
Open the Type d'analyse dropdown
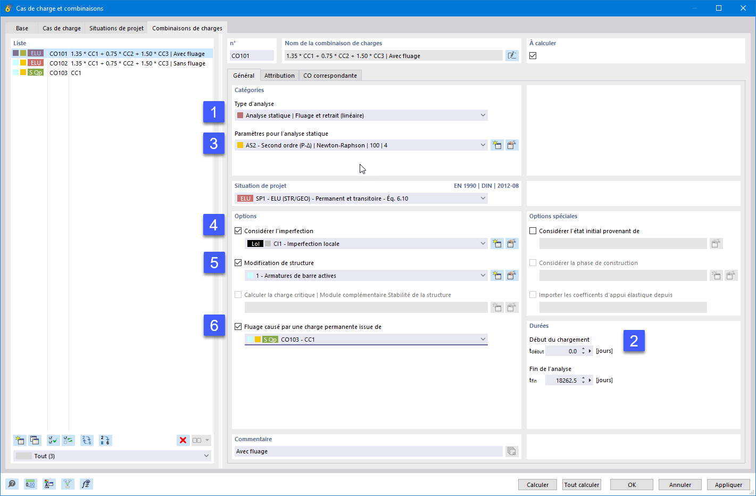pos(361,115)
